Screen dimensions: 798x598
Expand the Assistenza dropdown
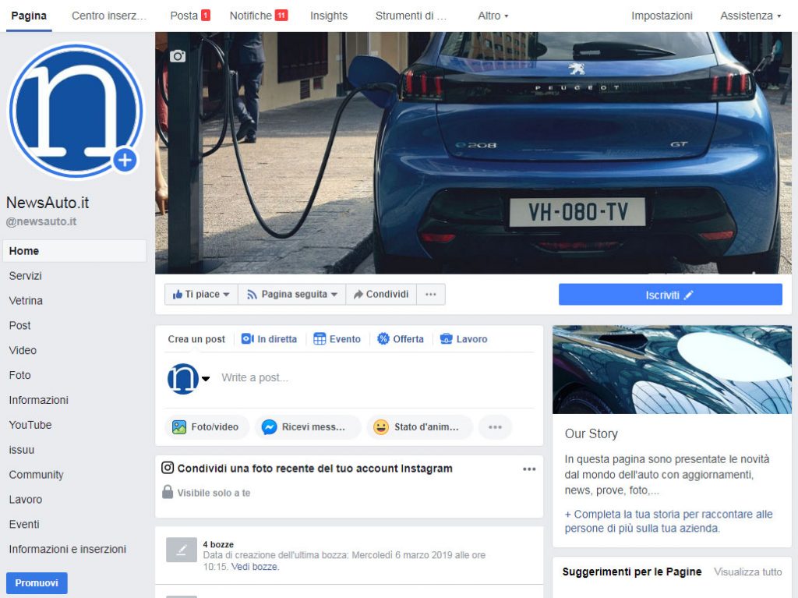(x=750, y=16)
